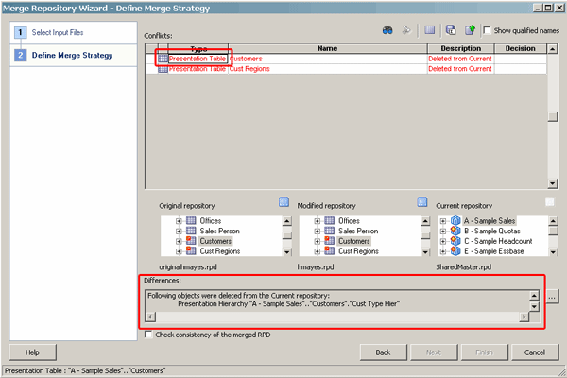Screen dimensions: 567x378
Task: Open the ellipsis button next to Differences
Action: click(552, 298)
